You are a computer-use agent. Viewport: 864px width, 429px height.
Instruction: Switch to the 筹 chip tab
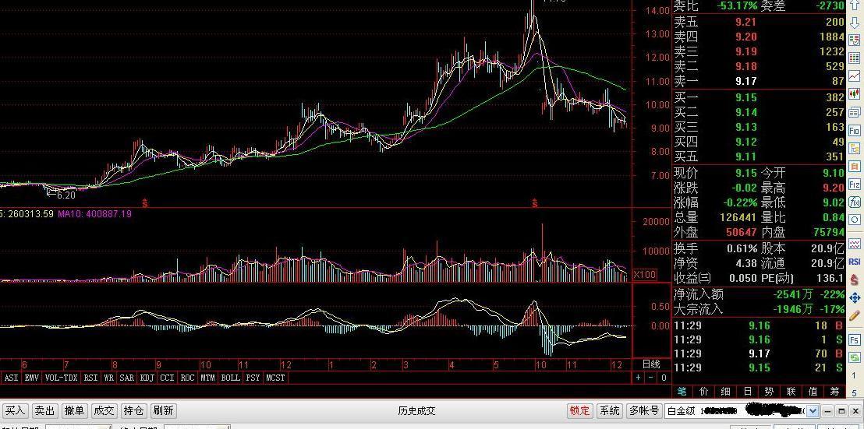click(x=835, y=392)
